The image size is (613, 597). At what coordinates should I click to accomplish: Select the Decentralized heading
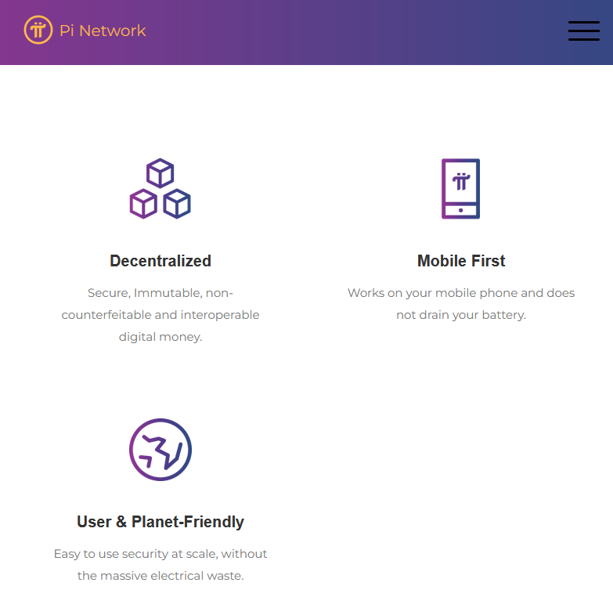point(160,261)
